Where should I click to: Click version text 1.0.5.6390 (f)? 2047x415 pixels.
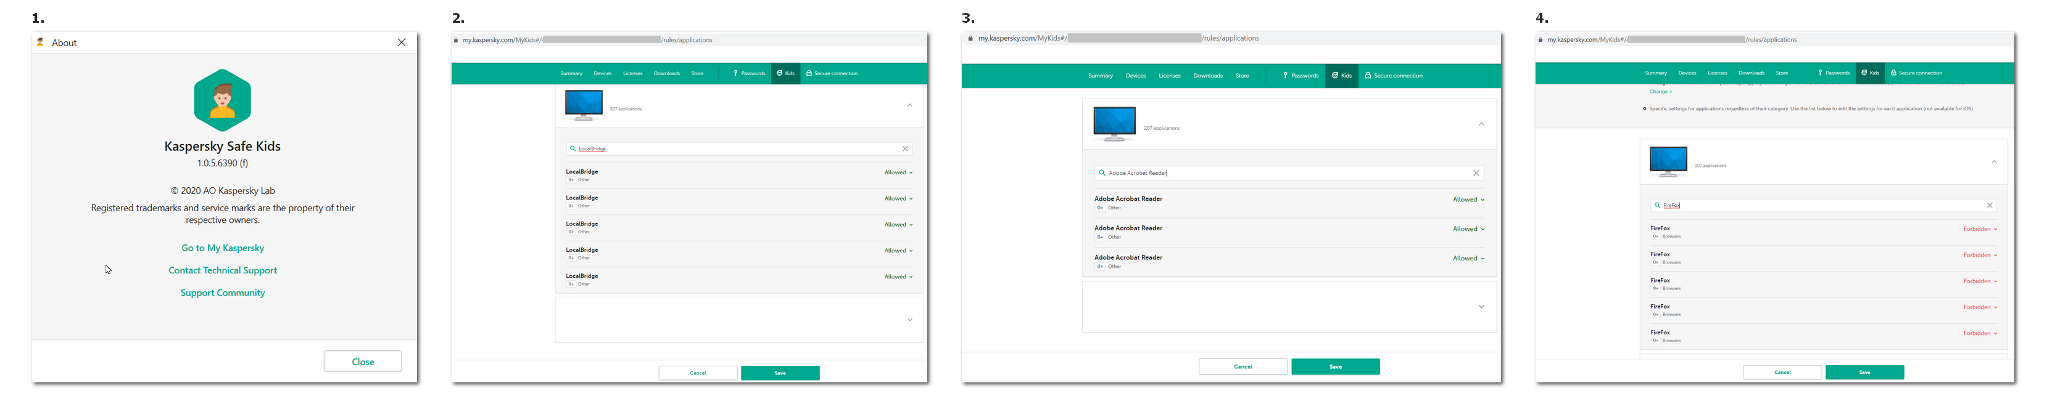click(x=223, y=163)
